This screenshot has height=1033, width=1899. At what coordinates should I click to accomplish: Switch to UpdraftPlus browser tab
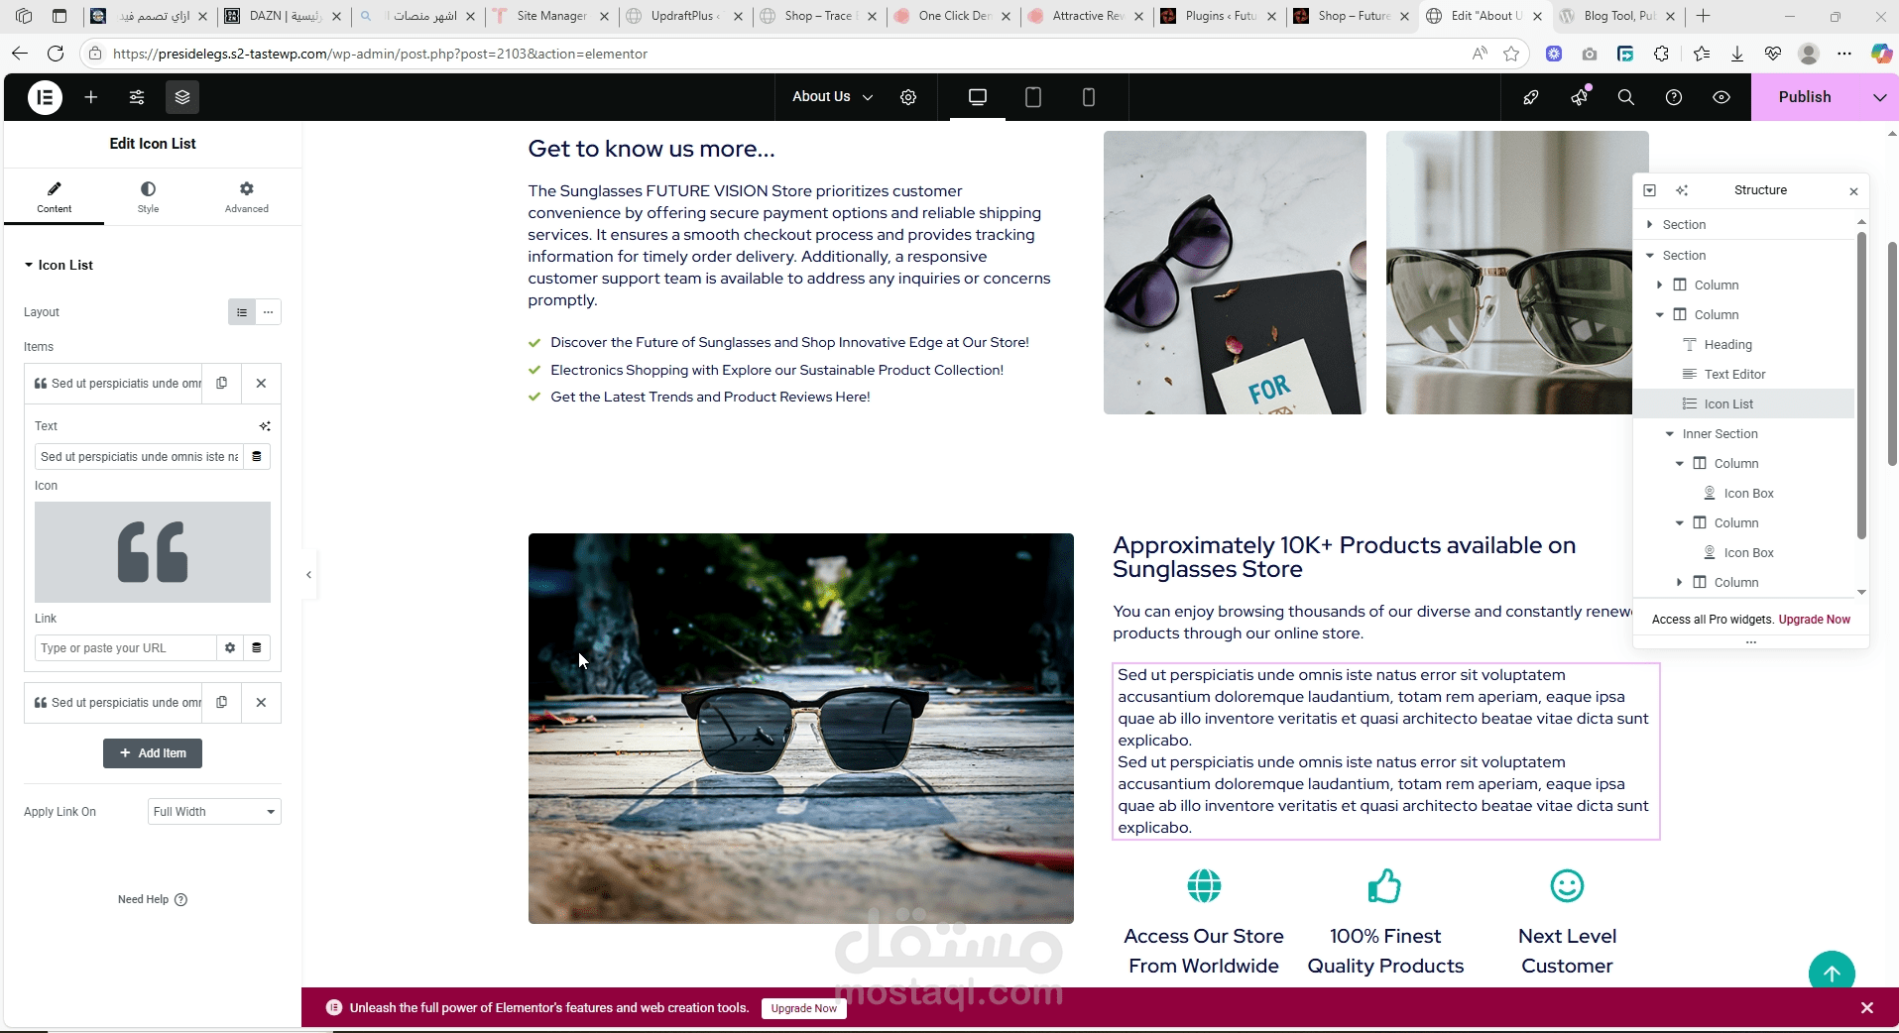(685, 16)
